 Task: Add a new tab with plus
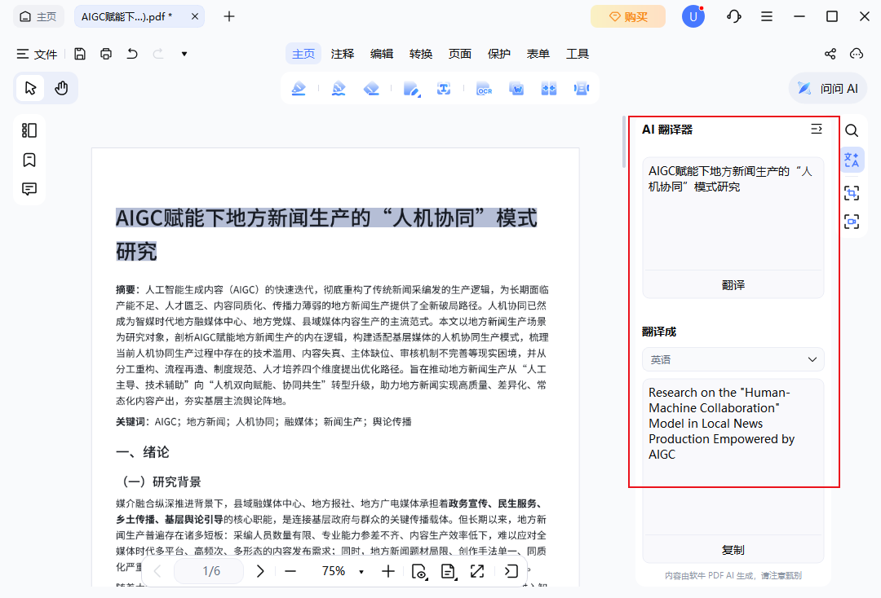pos(228,16)
